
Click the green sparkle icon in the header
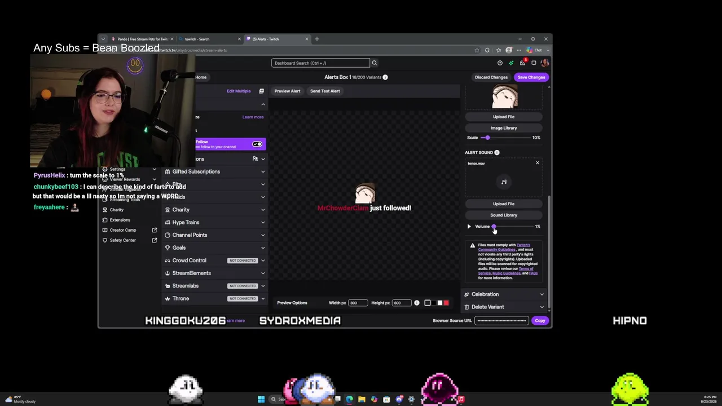click(511, 63)
